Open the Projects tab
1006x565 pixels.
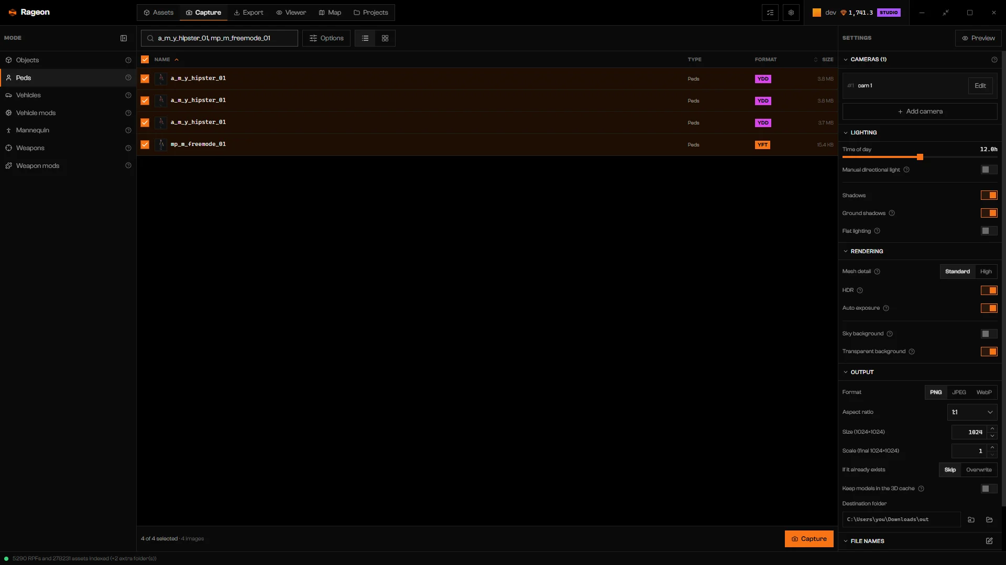[x=370, y=13]
